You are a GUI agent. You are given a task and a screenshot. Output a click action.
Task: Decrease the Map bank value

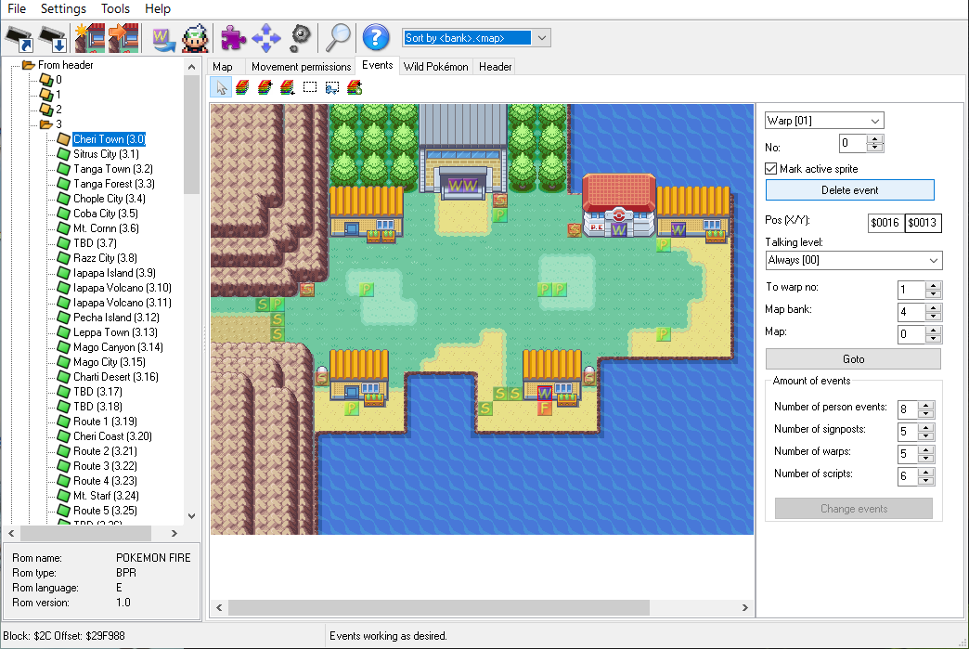pyautogui.click(x=934, y=316)
